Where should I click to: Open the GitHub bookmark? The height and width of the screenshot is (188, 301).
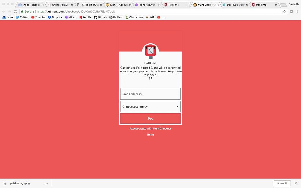pos(100,17)
